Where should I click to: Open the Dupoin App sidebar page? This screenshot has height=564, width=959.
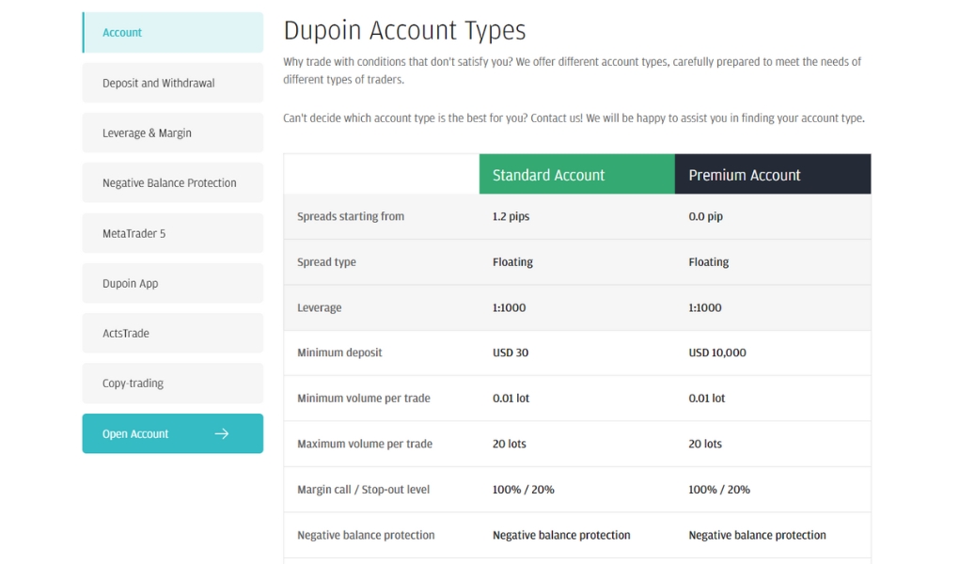172,283
